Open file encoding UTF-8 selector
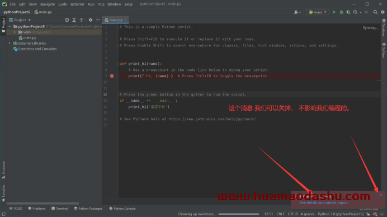Image resolution: width=387 pixels, height=217 pixels. [292, 214]
